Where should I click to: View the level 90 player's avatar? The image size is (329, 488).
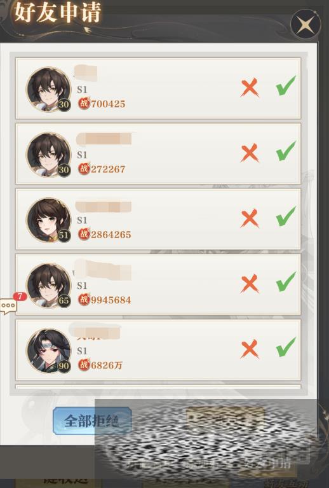[x=49, y=351]
